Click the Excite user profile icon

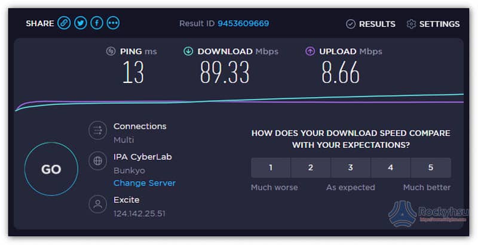point(97,204)
